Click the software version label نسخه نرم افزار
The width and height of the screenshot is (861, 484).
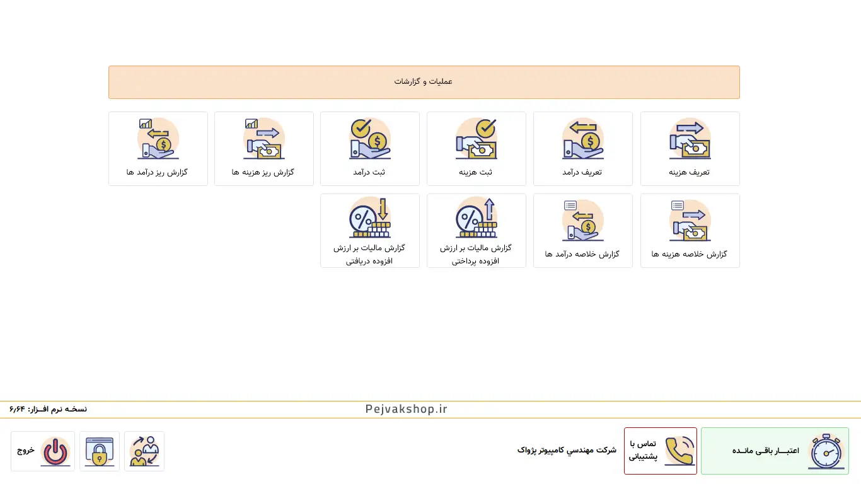click(x=49, y=410)
